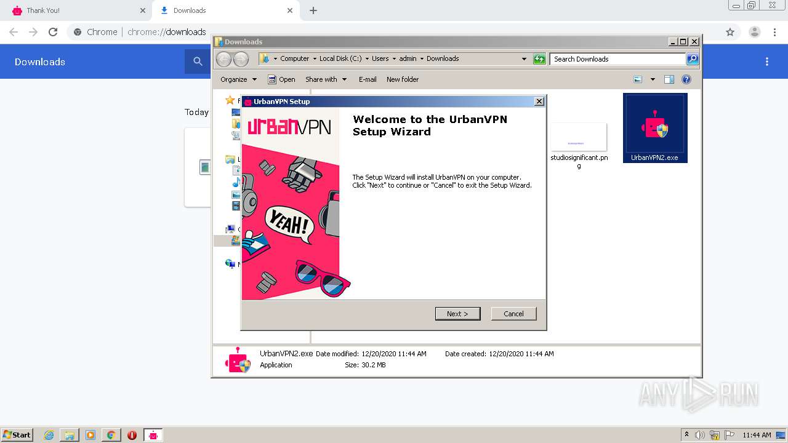
Task: Expand dropdown arrow after Computer breadcrumb
Action: point(314,59)
